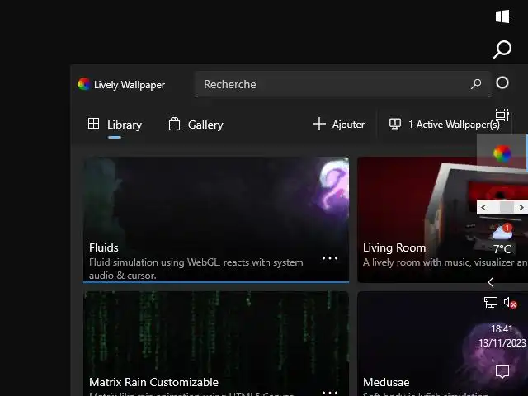528x396 pixels.
Task: Select Matrix Rain Customizable thumbnail
Action: [x=216, y=343]
